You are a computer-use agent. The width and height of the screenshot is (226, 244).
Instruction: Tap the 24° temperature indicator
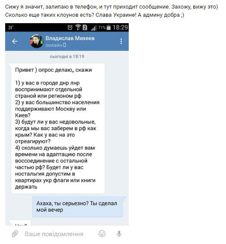(11, 28)
